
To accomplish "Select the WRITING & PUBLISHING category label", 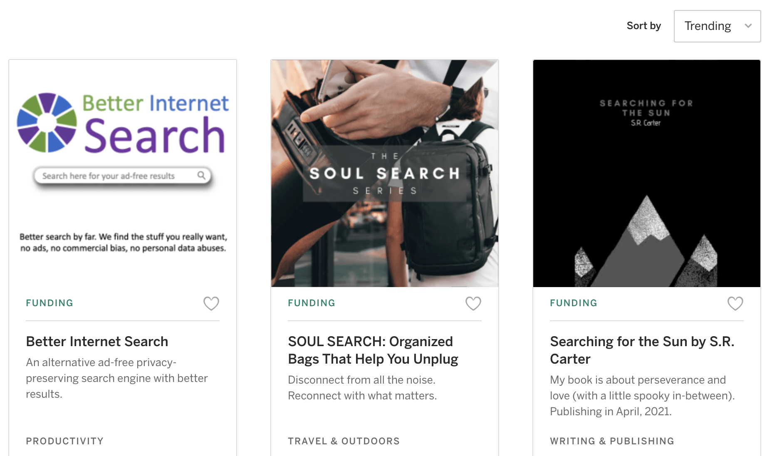I will (612, 441).
